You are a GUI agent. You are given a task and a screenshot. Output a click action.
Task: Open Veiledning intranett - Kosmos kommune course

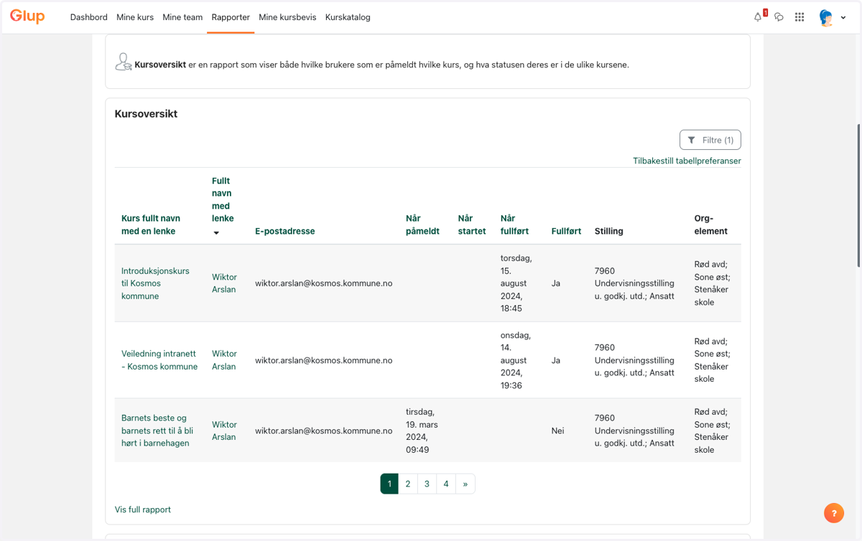point(159,360)
